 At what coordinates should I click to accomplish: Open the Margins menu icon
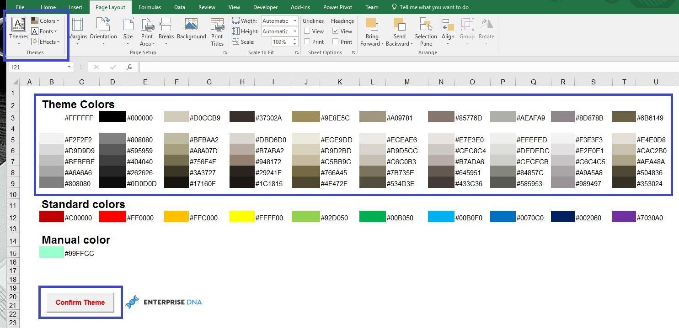(x=78, y=24)
